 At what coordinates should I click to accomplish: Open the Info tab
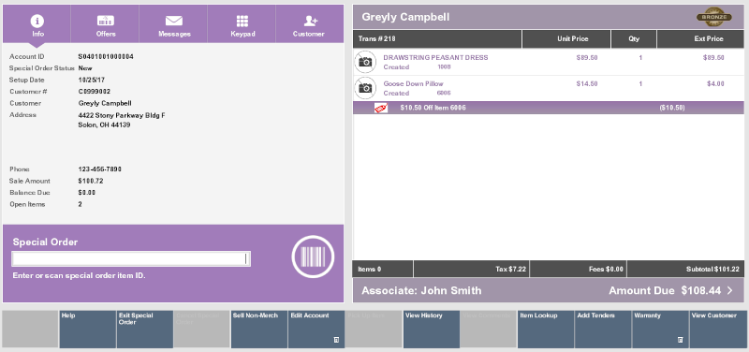[37, 24]
